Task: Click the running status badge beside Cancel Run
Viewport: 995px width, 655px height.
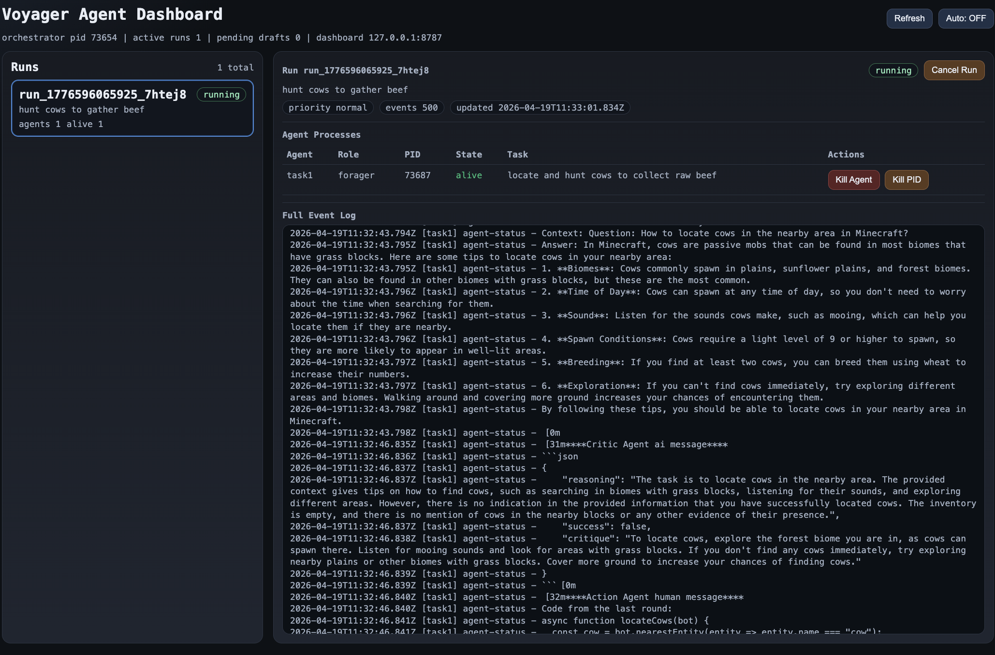Action: [x=893, y=71]
